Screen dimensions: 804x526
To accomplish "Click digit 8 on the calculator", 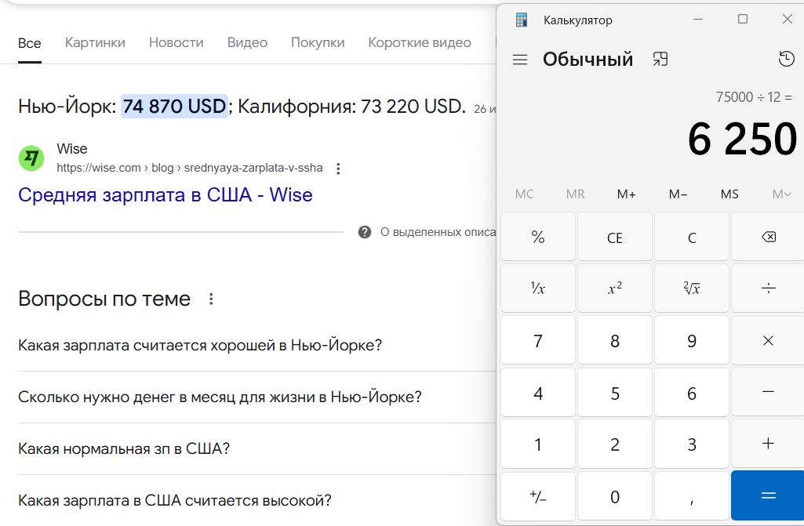I will 615,340.
